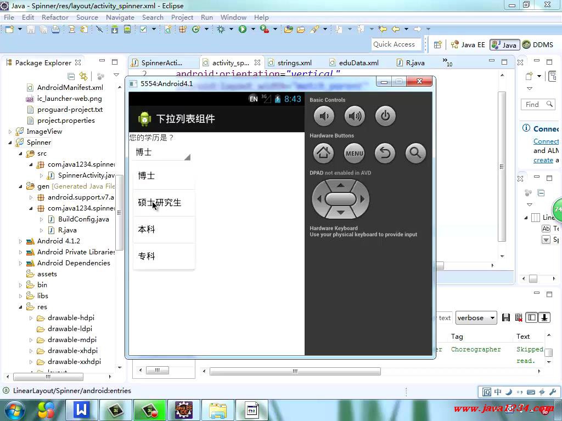Open the Android Virtual Device Manager icon
Screen dimensions: 562x421
127,30
